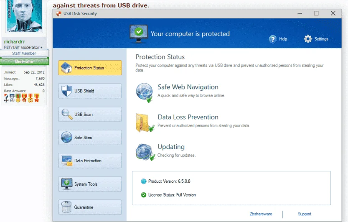Click the Settings label in header
348x222 pixels.
point(321,39)
